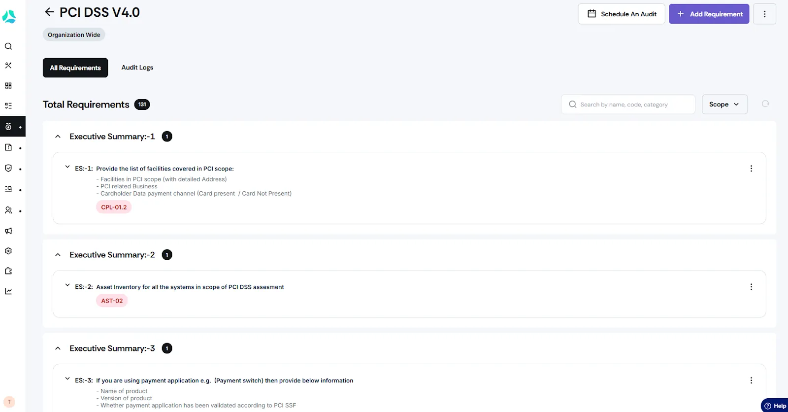Click the Schedule An Audit button
This screenshot has height=412, width=788.
(x=622, y=14)
